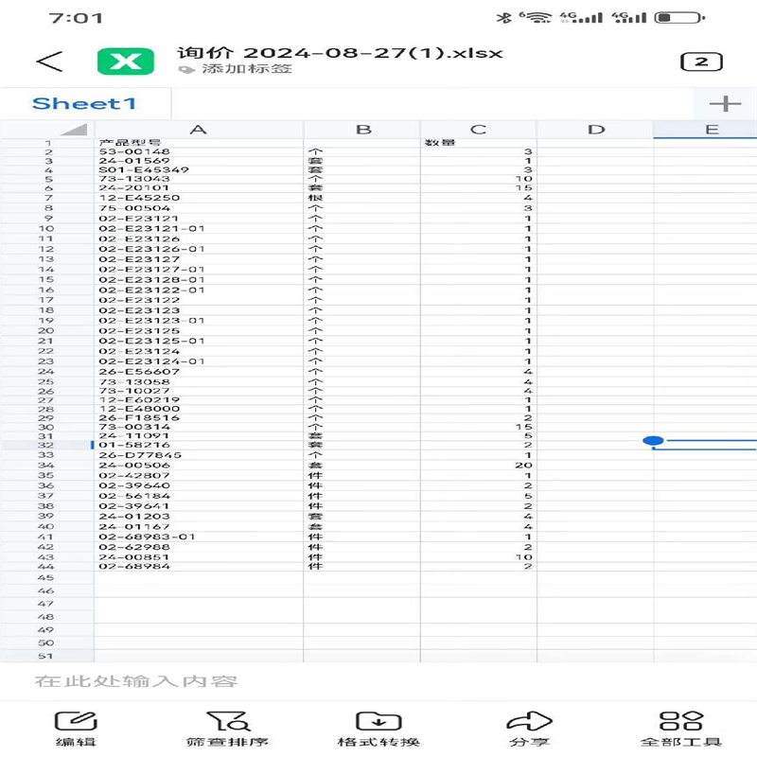
Task: Select cell 73-00314
Action: coord(199,427)
